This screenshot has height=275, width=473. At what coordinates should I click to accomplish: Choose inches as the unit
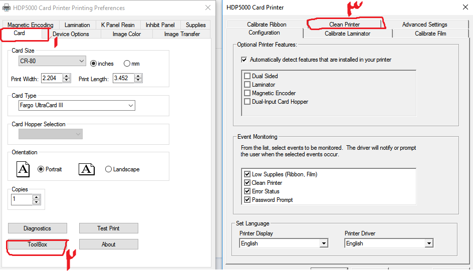coord(94,64)
